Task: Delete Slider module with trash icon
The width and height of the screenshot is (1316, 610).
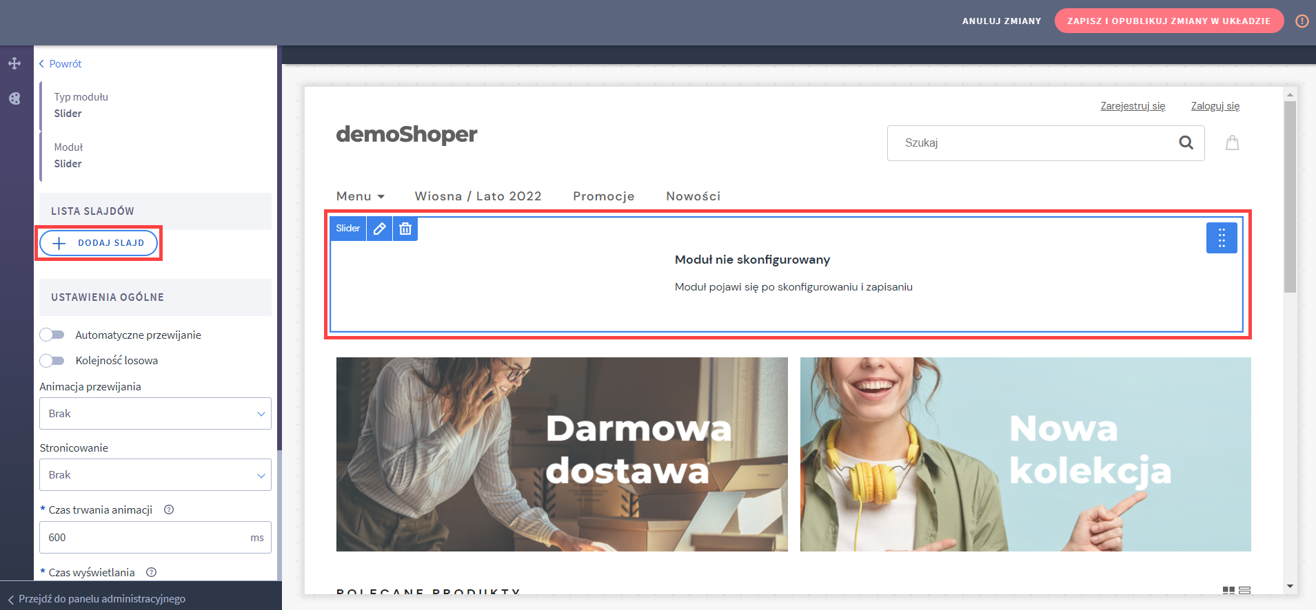Action: click(405, 229)
